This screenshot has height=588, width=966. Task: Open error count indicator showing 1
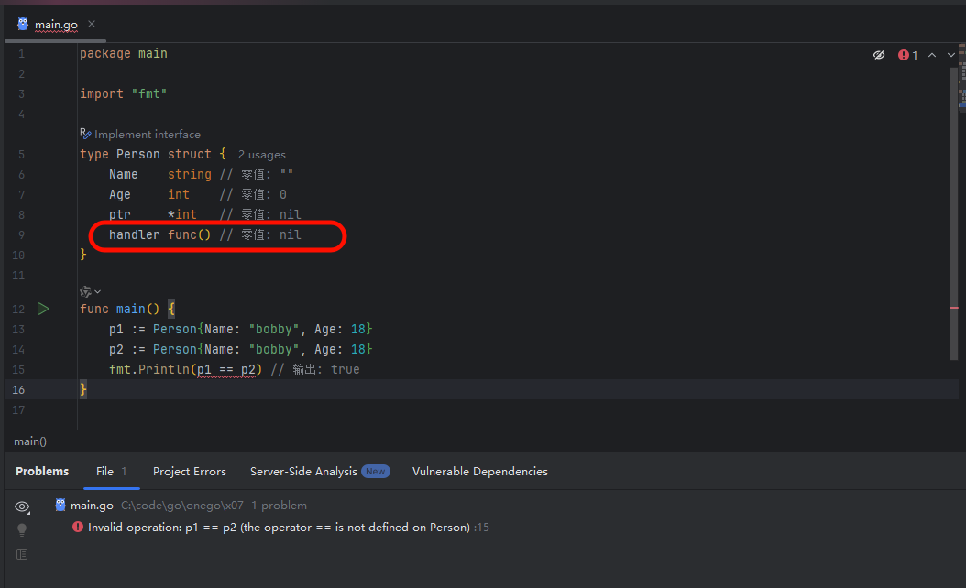tap(907, 55)
